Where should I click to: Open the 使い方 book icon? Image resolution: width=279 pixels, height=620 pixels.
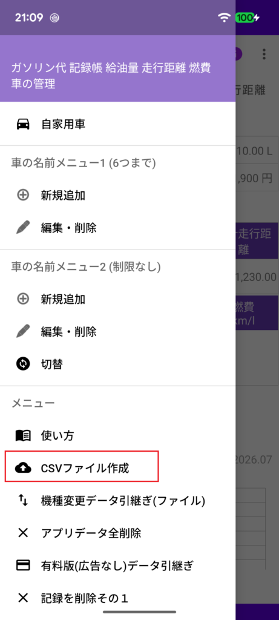[23, 436]
